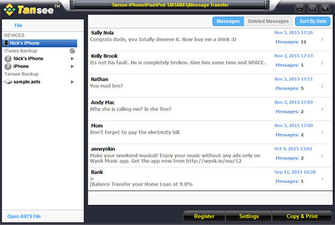
Task: Select the Nathan contact name
Action: pyautogui.click(x=99, y=79)
